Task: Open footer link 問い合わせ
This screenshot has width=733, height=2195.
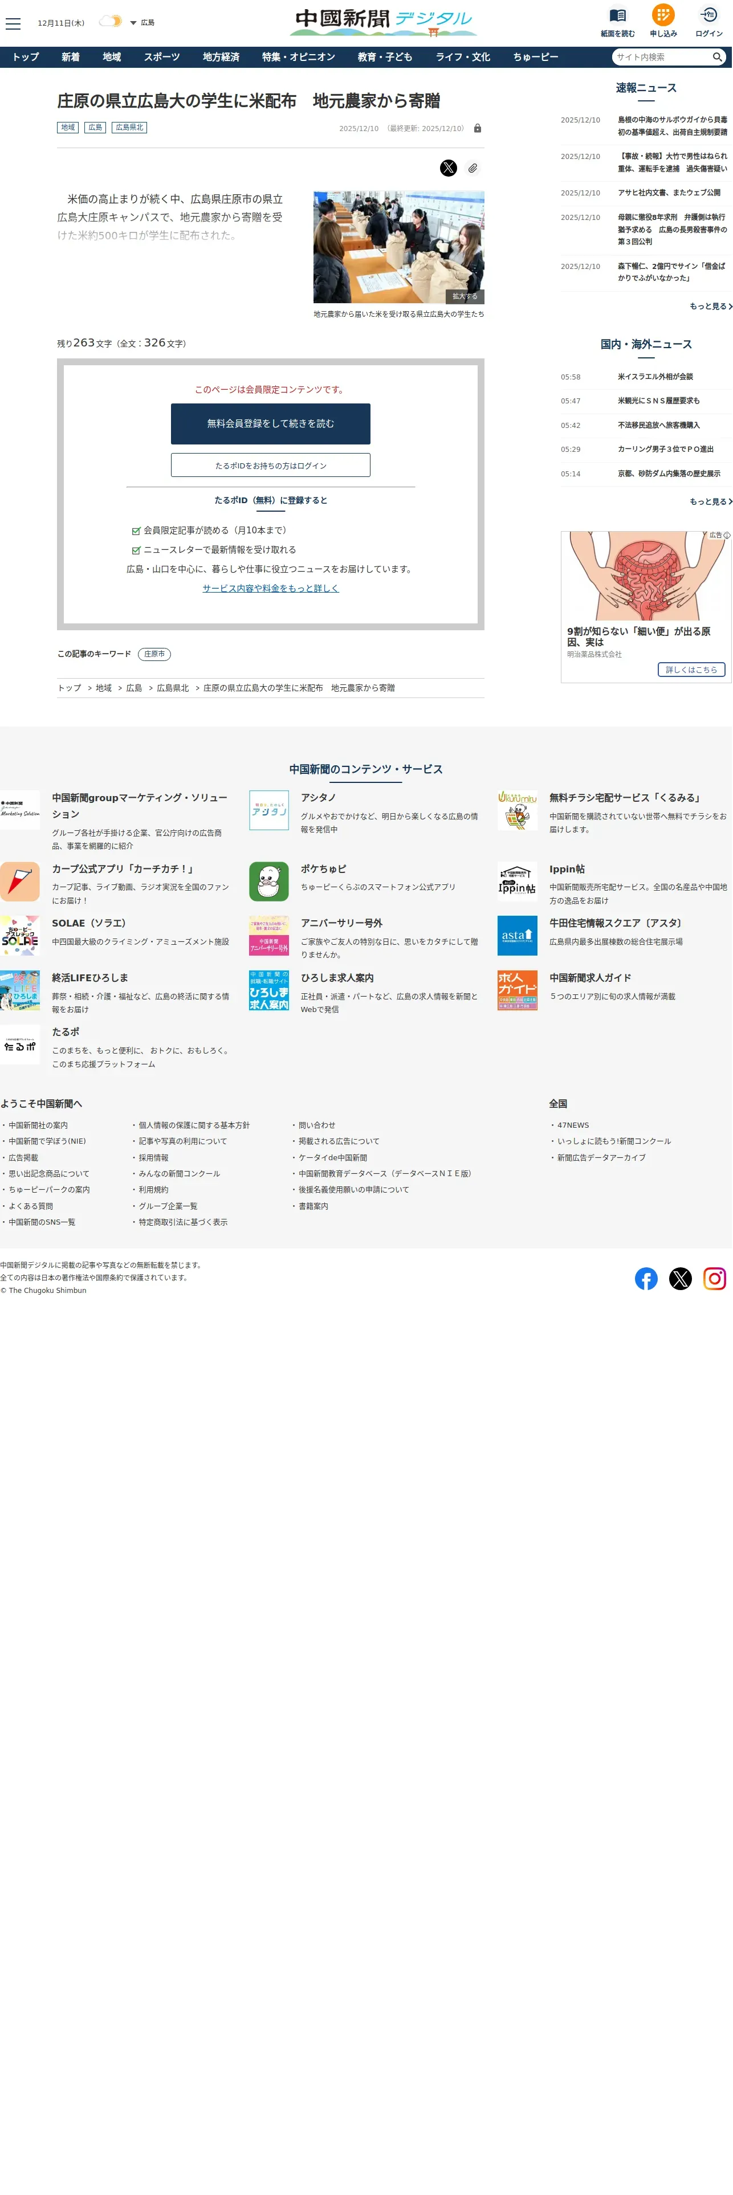Action: click(x=317, y=1125)
